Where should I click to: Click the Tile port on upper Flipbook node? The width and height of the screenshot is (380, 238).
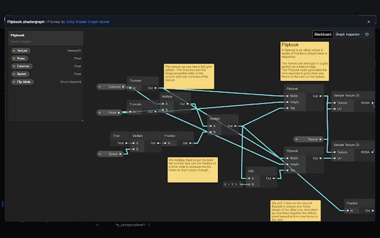288,108
